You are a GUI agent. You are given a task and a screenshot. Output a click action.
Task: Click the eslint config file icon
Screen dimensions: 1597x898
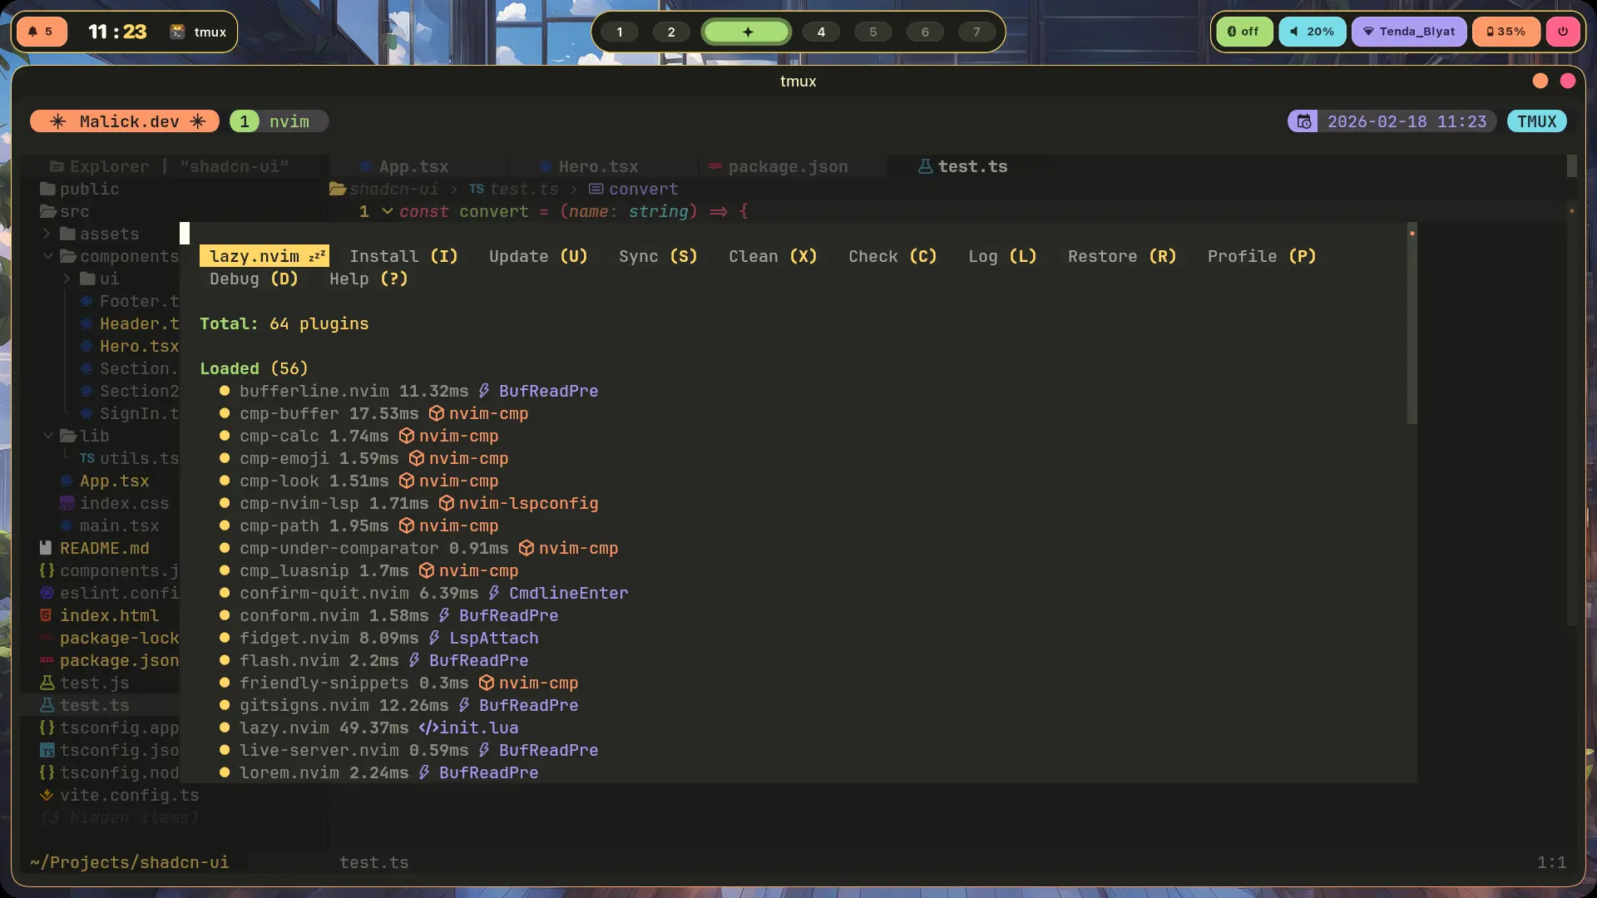[47, 593]
